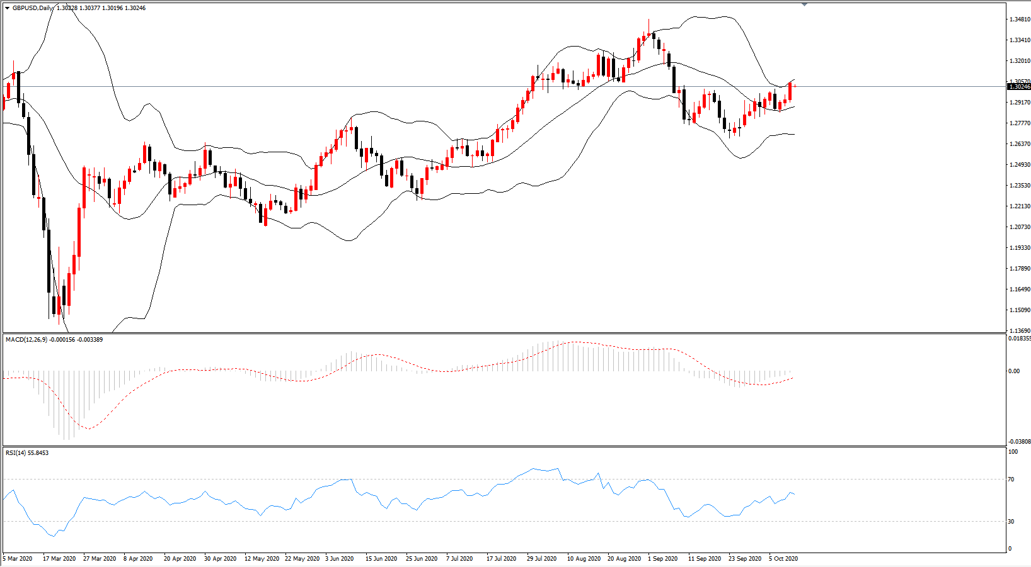Image resolution: width=1031 pixels, height=567 pixels.
Task: Click the 1.34810 price scale value
Action: (1020, 20)
